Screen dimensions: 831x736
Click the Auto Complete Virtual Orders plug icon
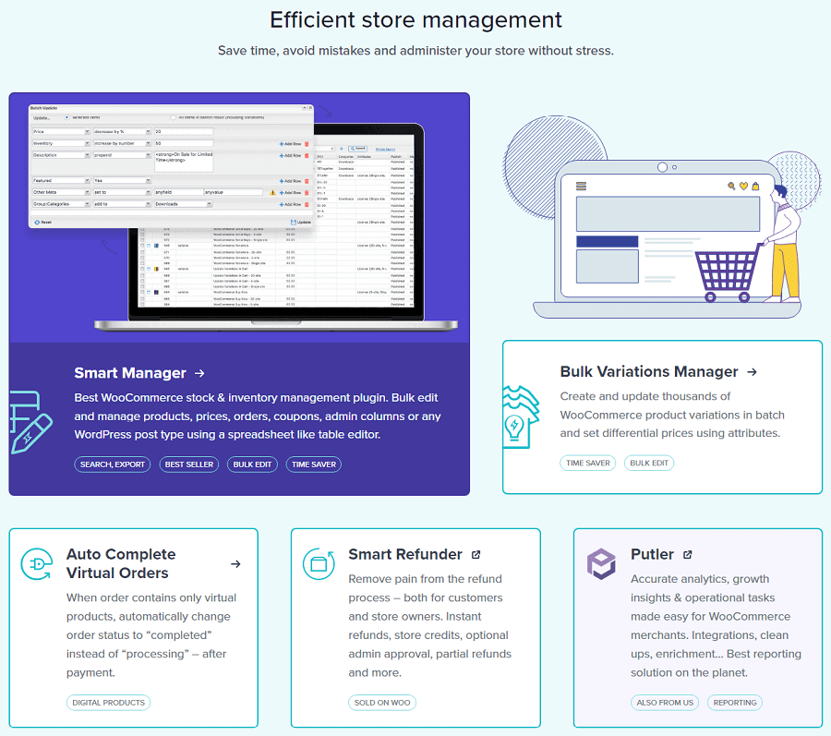click(x=37, y=564)
